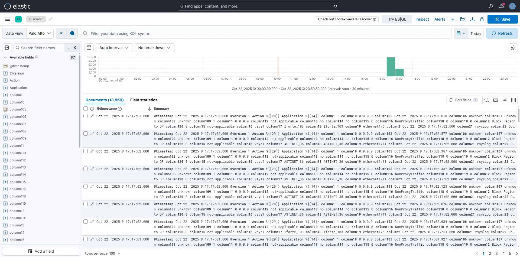Open the Inspect menu item
520x257 pixels.
(422, 19)
